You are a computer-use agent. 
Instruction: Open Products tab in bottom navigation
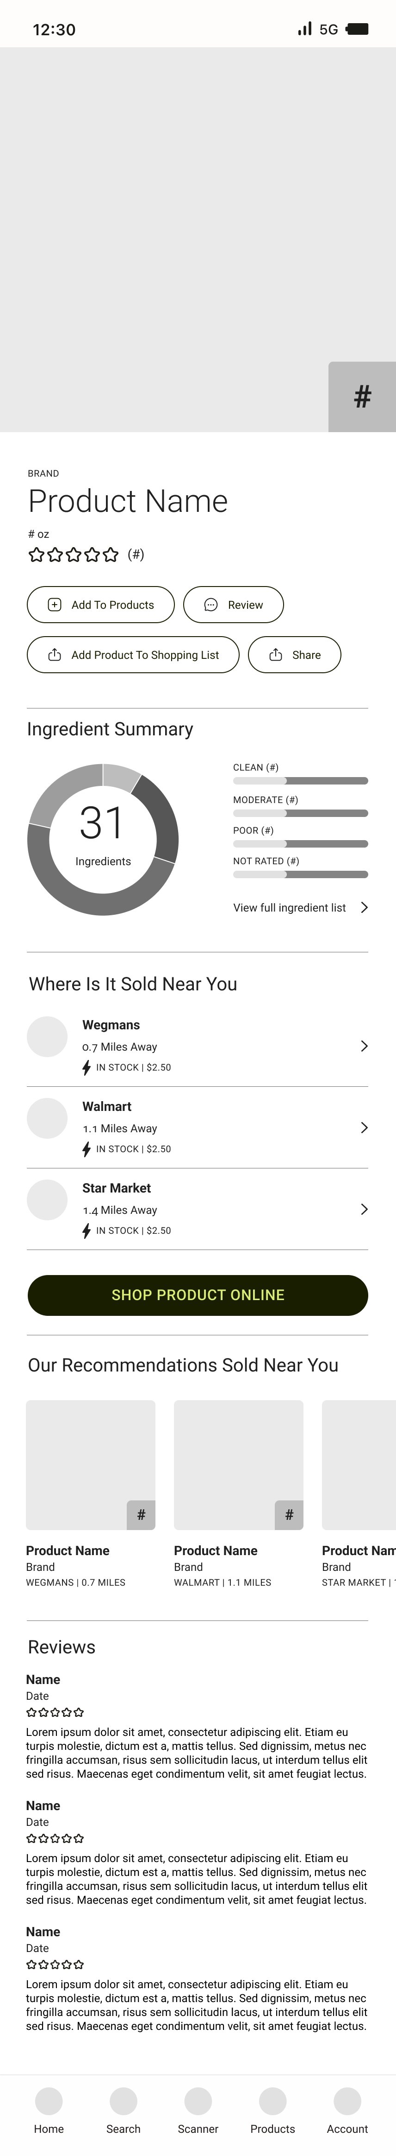(272, 2101)
